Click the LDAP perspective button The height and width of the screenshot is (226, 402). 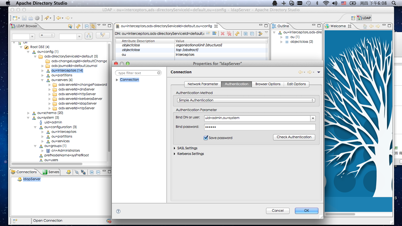tap(364, 18)
